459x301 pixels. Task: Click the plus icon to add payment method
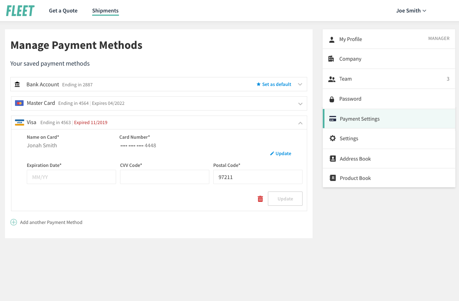(x=14, y=222)
